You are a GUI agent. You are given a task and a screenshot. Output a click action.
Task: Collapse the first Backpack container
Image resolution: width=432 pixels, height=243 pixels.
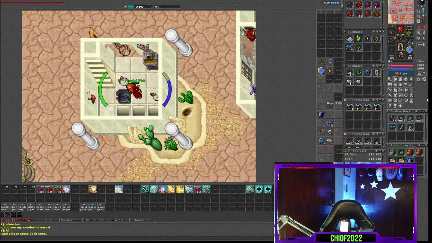380,32
